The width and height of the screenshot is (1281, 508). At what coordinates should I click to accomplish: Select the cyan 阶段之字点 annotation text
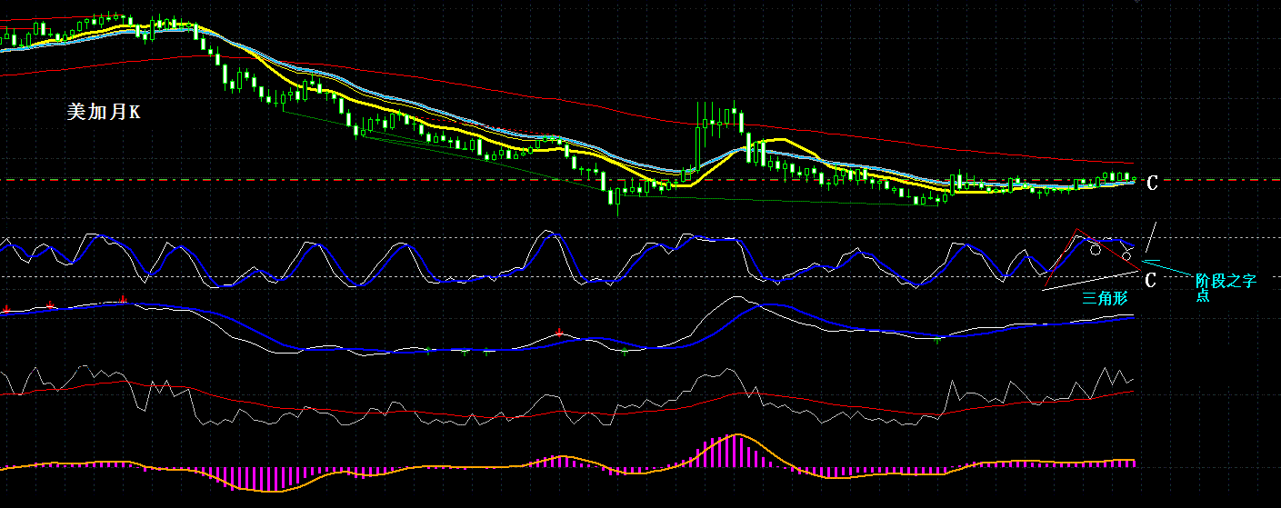pos(1225,288)
